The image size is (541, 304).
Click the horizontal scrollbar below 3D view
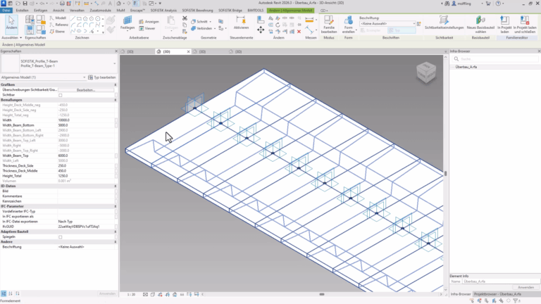321,294
